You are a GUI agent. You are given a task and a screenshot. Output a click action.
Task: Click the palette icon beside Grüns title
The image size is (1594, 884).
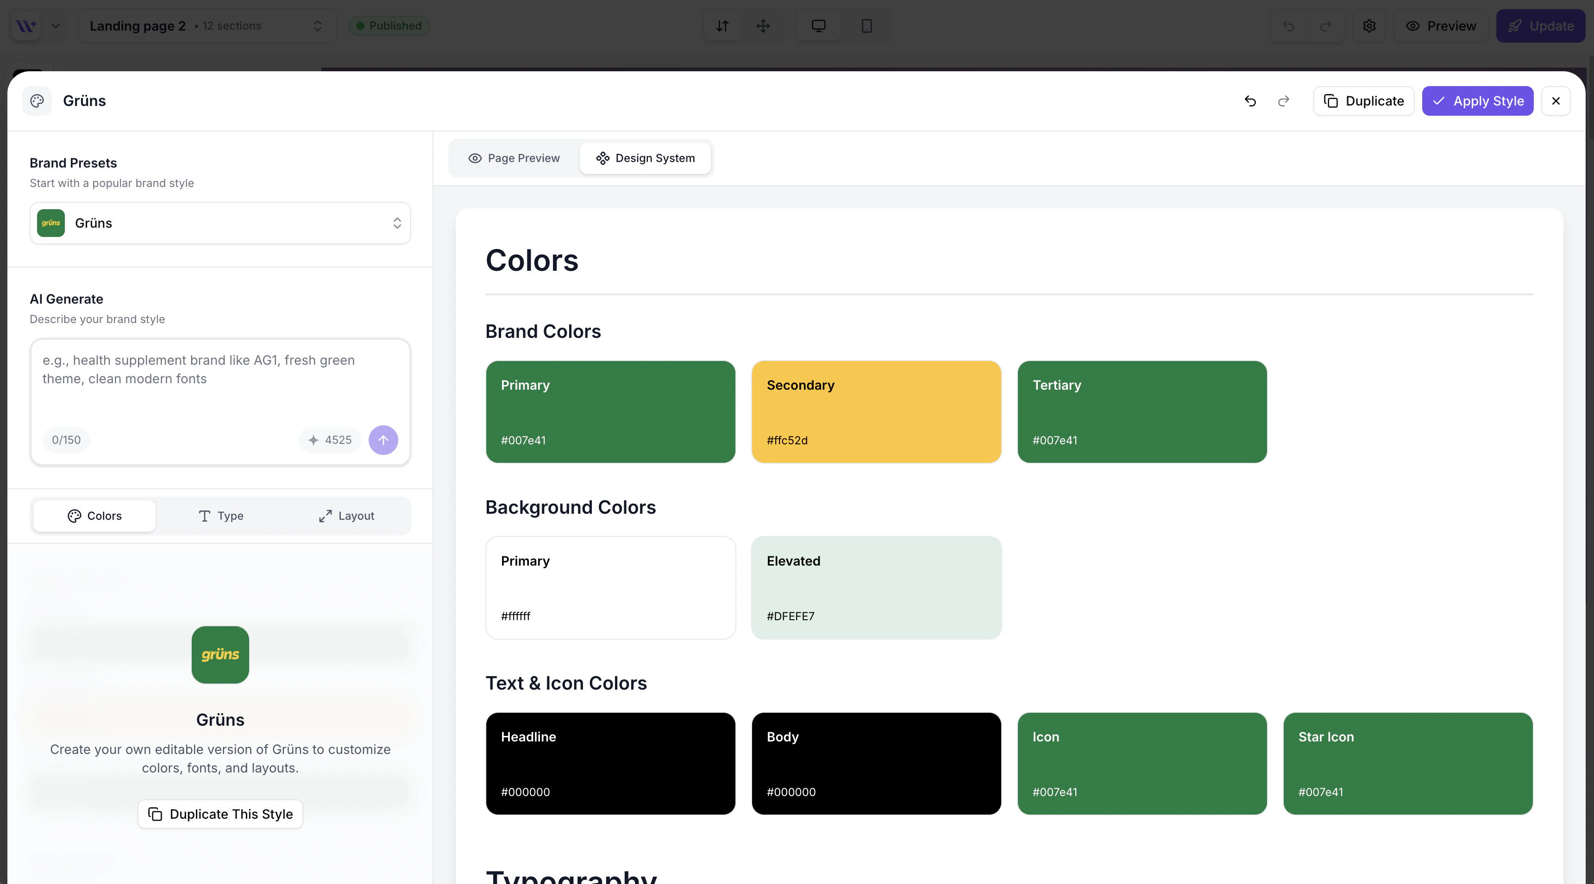point(37,101)
